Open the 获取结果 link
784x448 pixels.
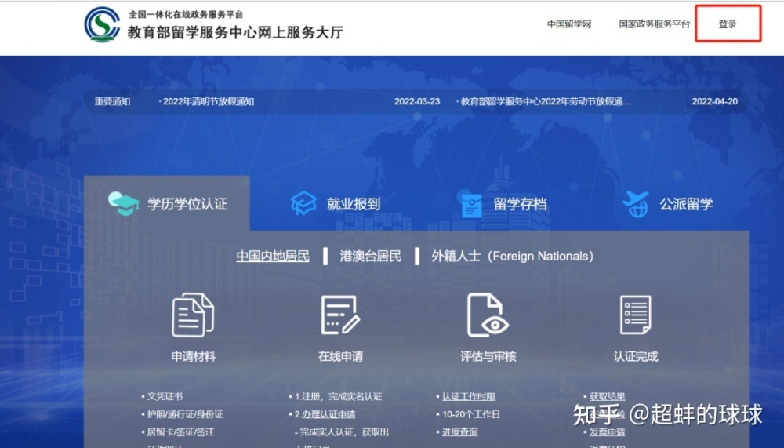(x=607, y=396)
